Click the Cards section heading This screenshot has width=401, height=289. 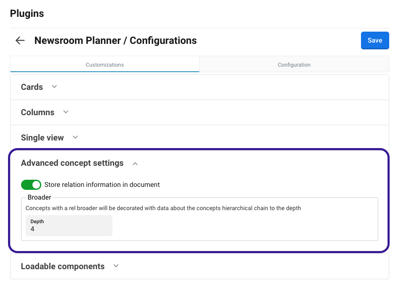click(x=32, y=87)
